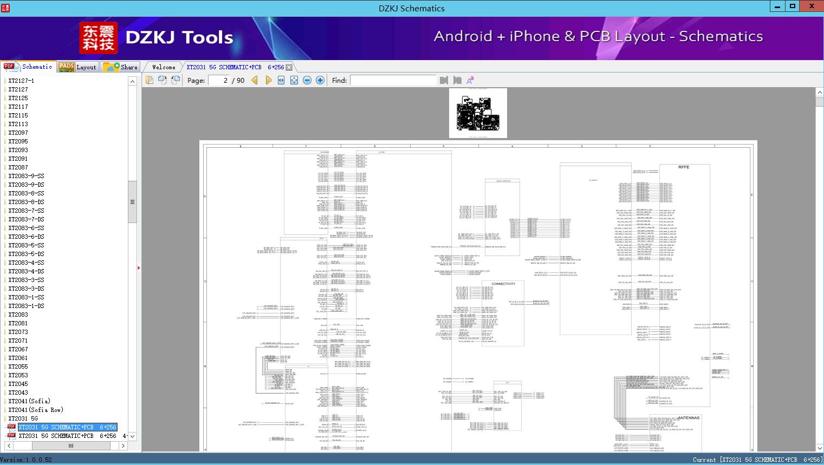Collapse the XT2031 5G model entry
Screen dimensions: 824x465
pos(23,418)
